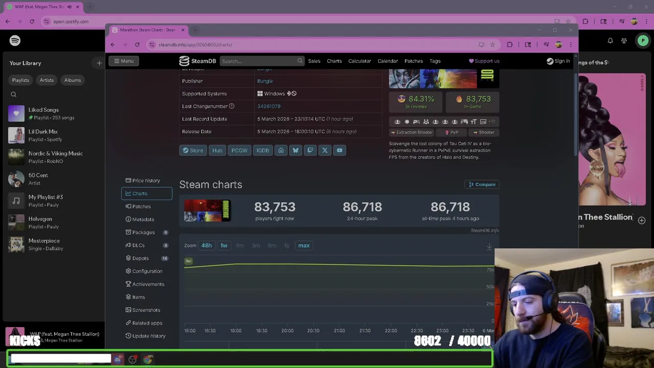Click the Support us link
654x368 pixels.
484,61
